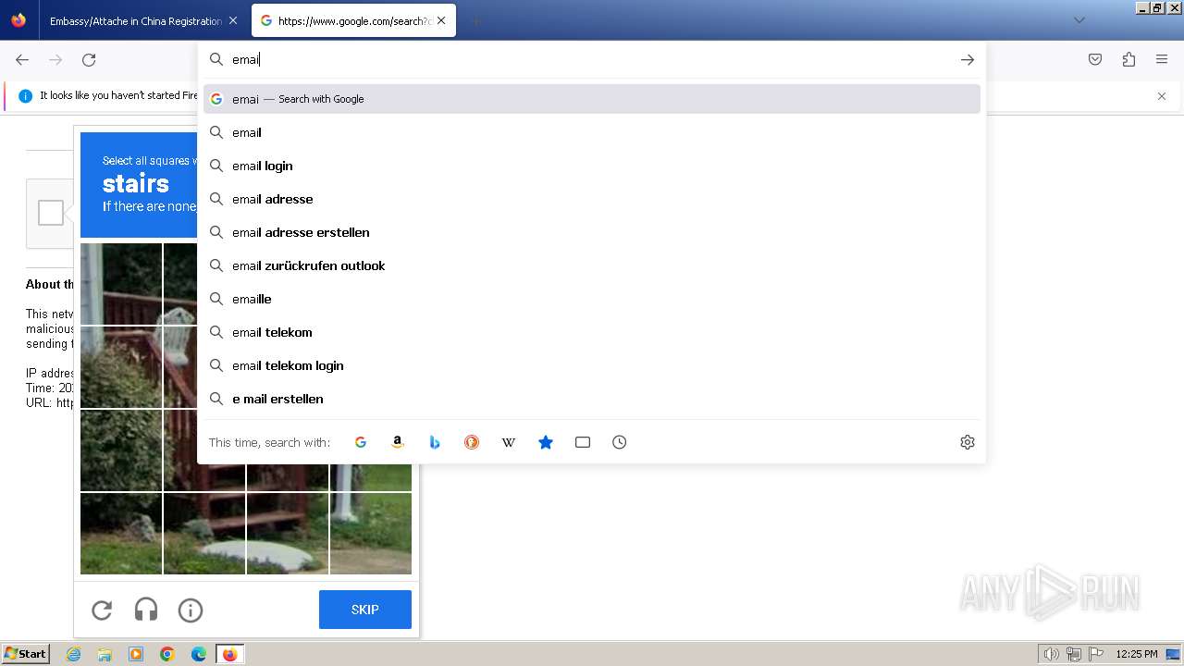Launch Internet Explorer from taskbar
Viewport: 1184px width, 666px height.
[74, 654]
